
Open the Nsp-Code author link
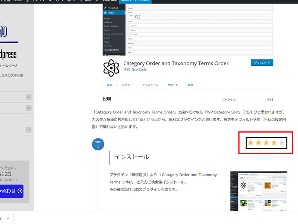point(140,70)
